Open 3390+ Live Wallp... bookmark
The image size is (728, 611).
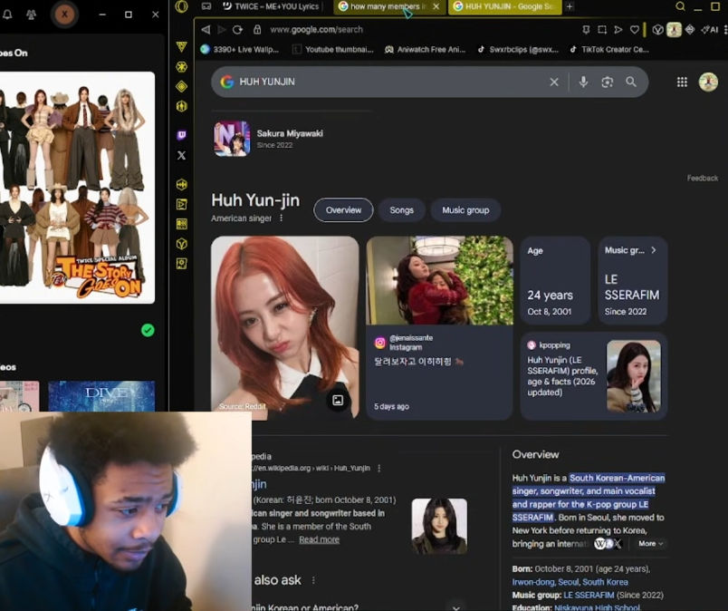240,49
